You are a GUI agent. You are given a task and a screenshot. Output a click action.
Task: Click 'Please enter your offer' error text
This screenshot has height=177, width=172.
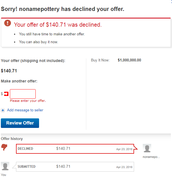click(x=28, y=101)
